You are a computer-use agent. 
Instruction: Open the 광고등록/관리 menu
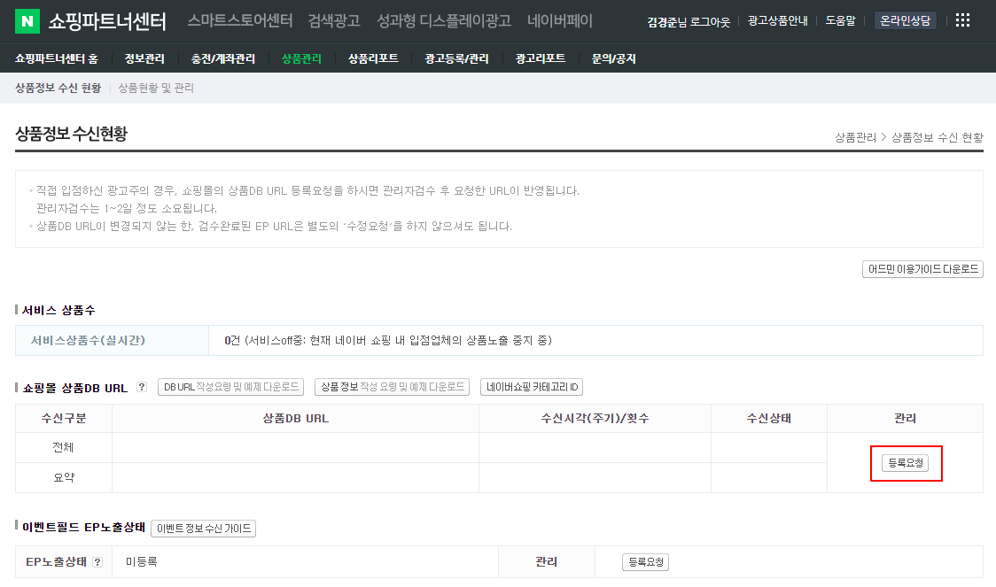point(456,58)
